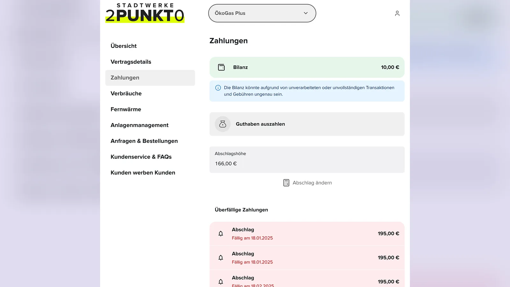Open Anfragen & Bestellungen in the sidebar
This screenshot has height=287, width=510.
(144, 141)
